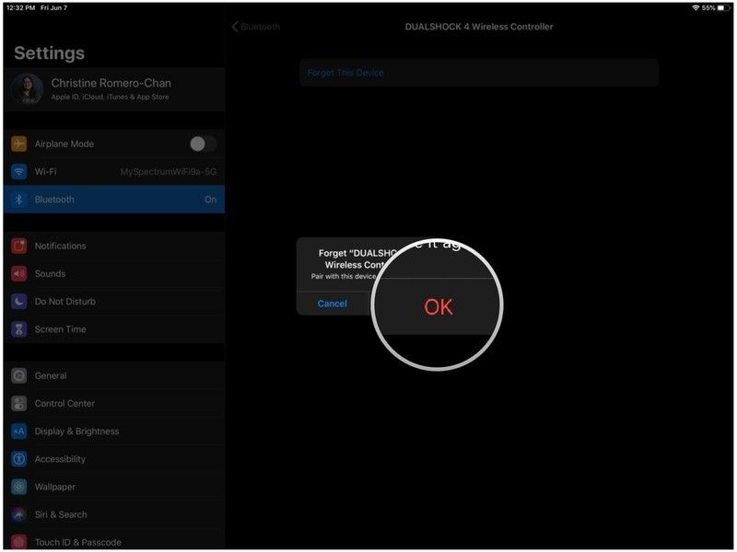Select Bluetooth row in settings sidebar
This screenshot has width=737, height=552.
[x=114, y=200]
